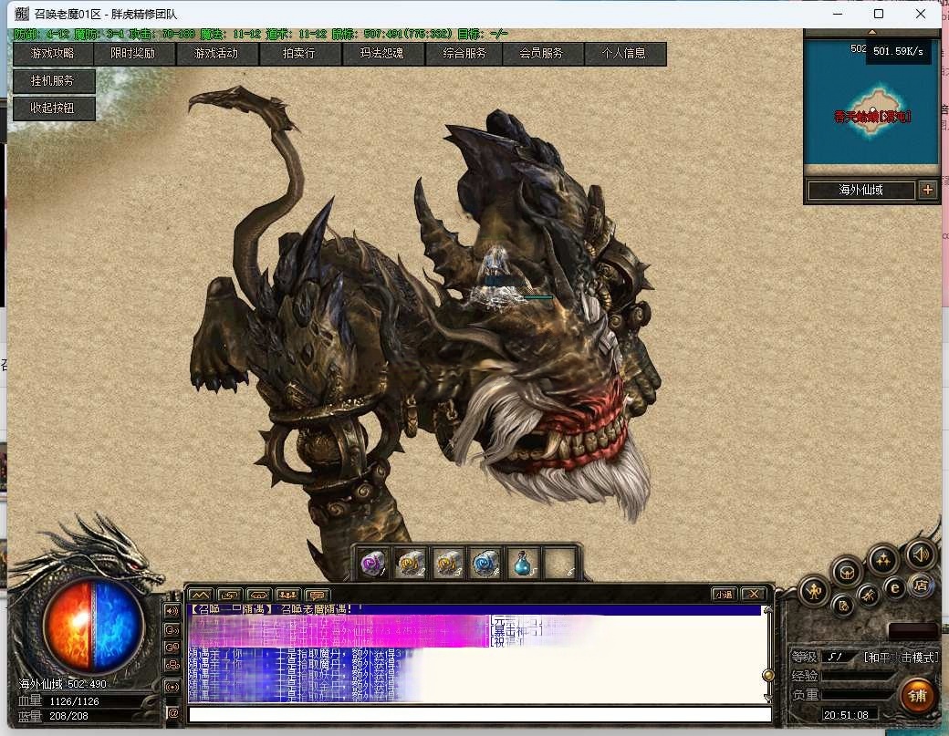The height and width of the screenshot is (736, 949).
Task: Click the 海外仙域 map name label
Action: tap(860, 190)
